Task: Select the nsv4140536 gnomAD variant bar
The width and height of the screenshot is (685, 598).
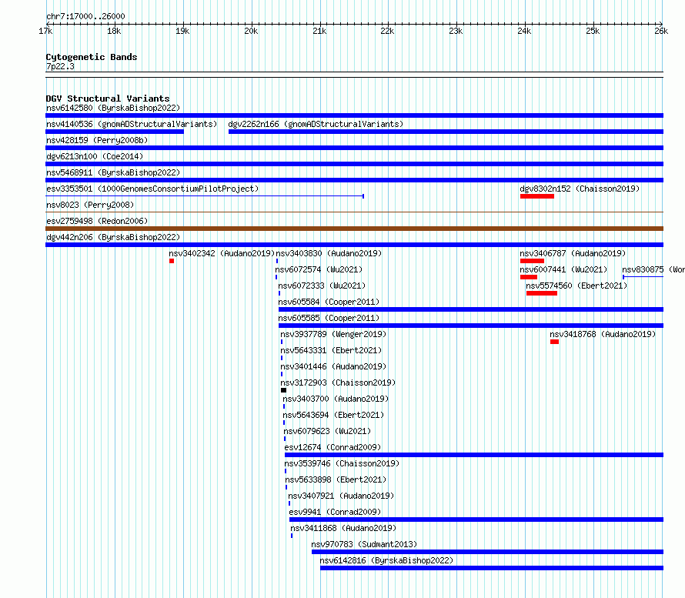Action: 115,132
